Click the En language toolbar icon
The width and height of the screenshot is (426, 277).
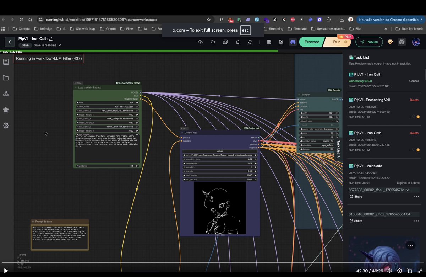pos(225,42)
